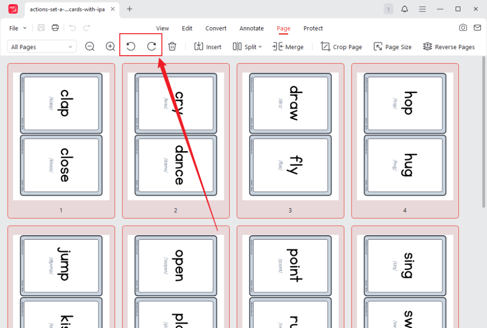Open the All Pages dropdown
Screen dimensions: 487x328
click(x=42, y=47)
